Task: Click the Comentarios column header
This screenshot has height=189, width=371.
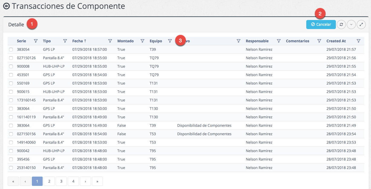Action: tap(298, 41)
